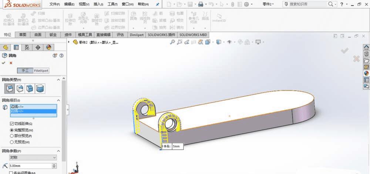Open the ConfigurationManager tab icon

click(x=27, y=47)
